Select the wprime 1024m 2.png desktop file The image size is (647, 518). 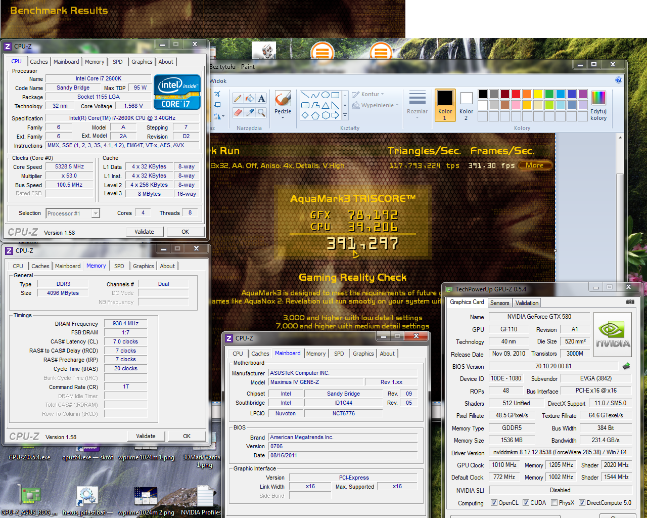[x=146, y=500]
